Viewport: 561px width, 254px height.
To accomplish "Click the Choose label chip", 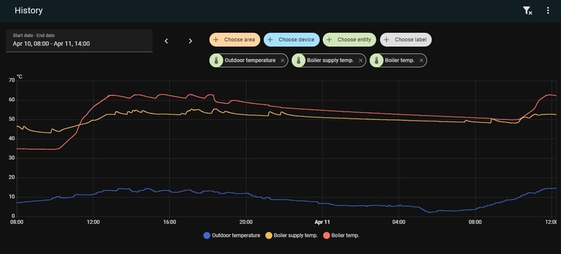I will tap(406, 40).
